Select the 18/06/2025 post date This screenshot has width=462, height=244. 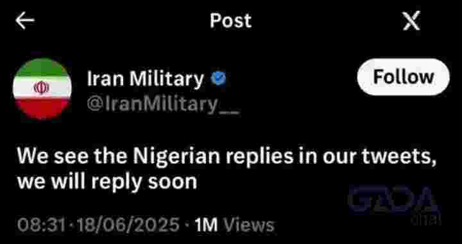(x=128, y=225)
